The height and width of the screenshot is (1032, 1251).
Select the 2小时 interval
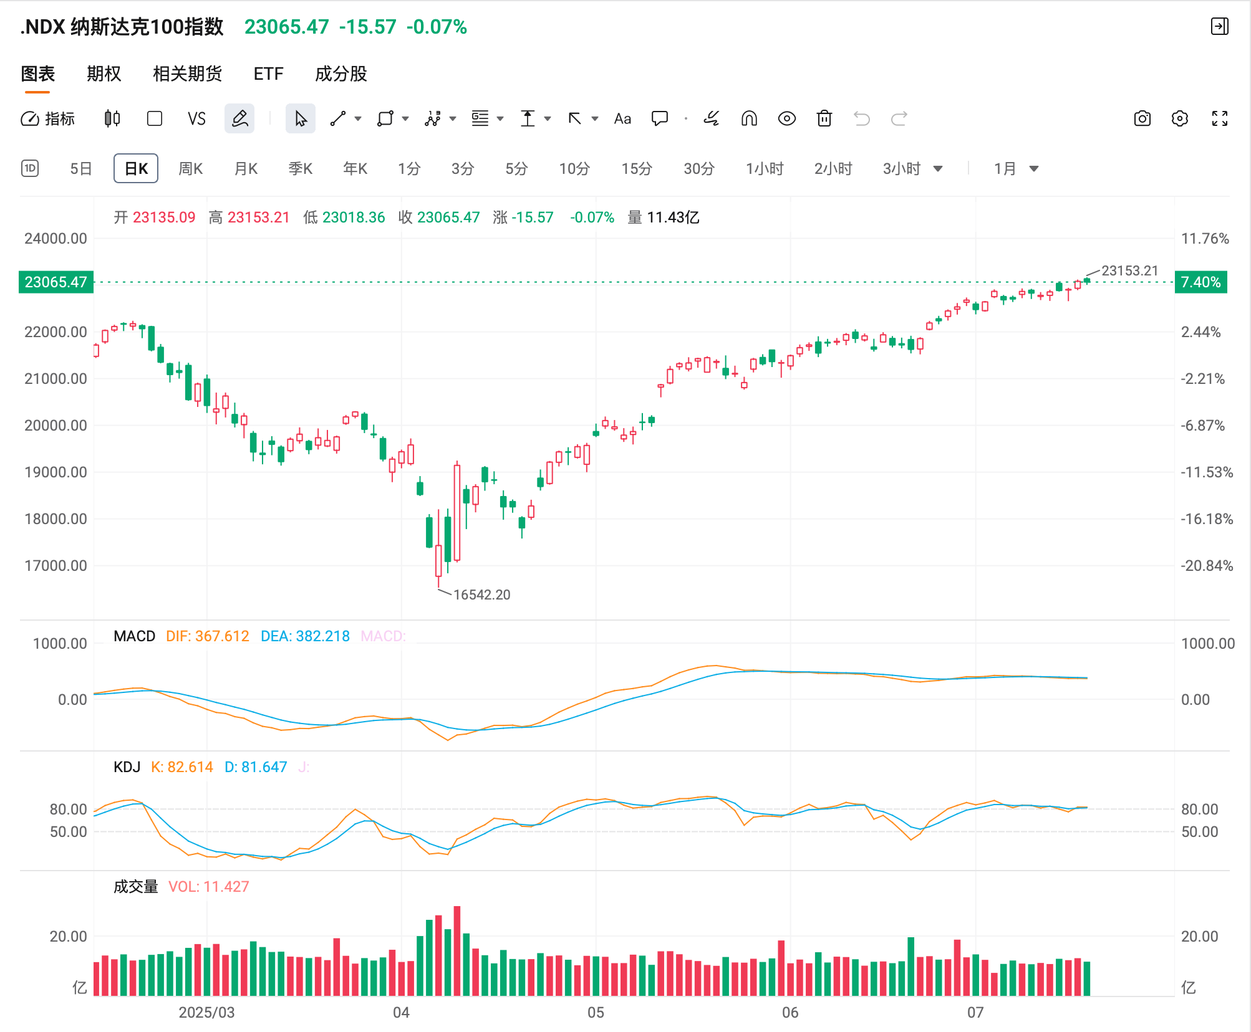833,168
